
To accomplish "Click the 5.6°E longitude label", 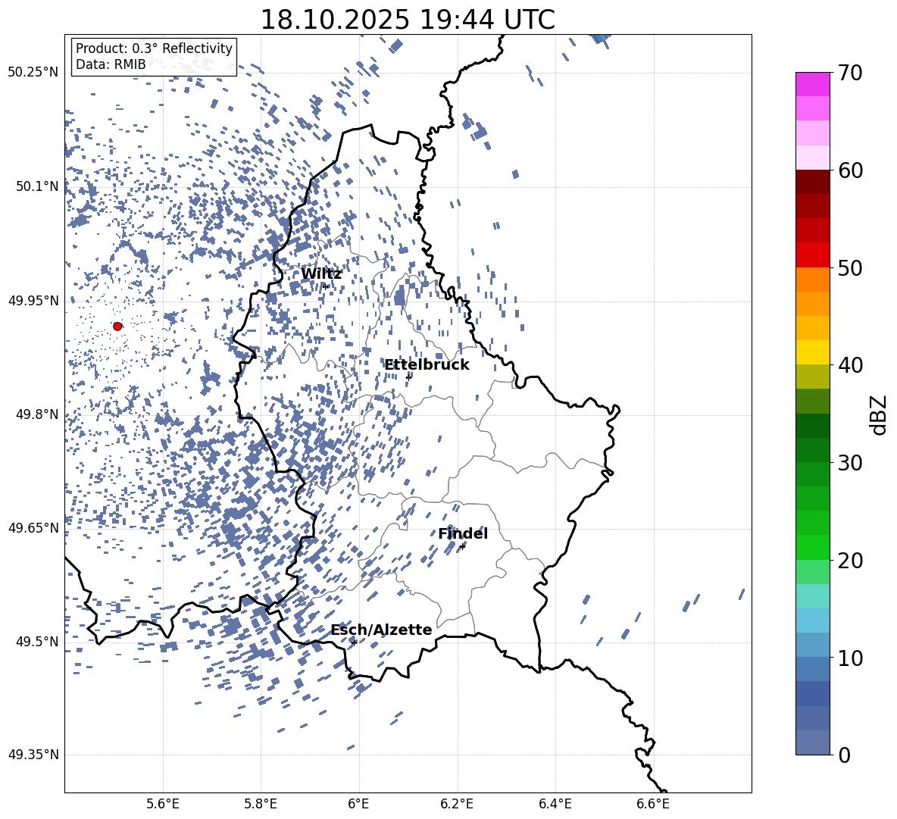I will pyautogui.click(x=163, y=804).
